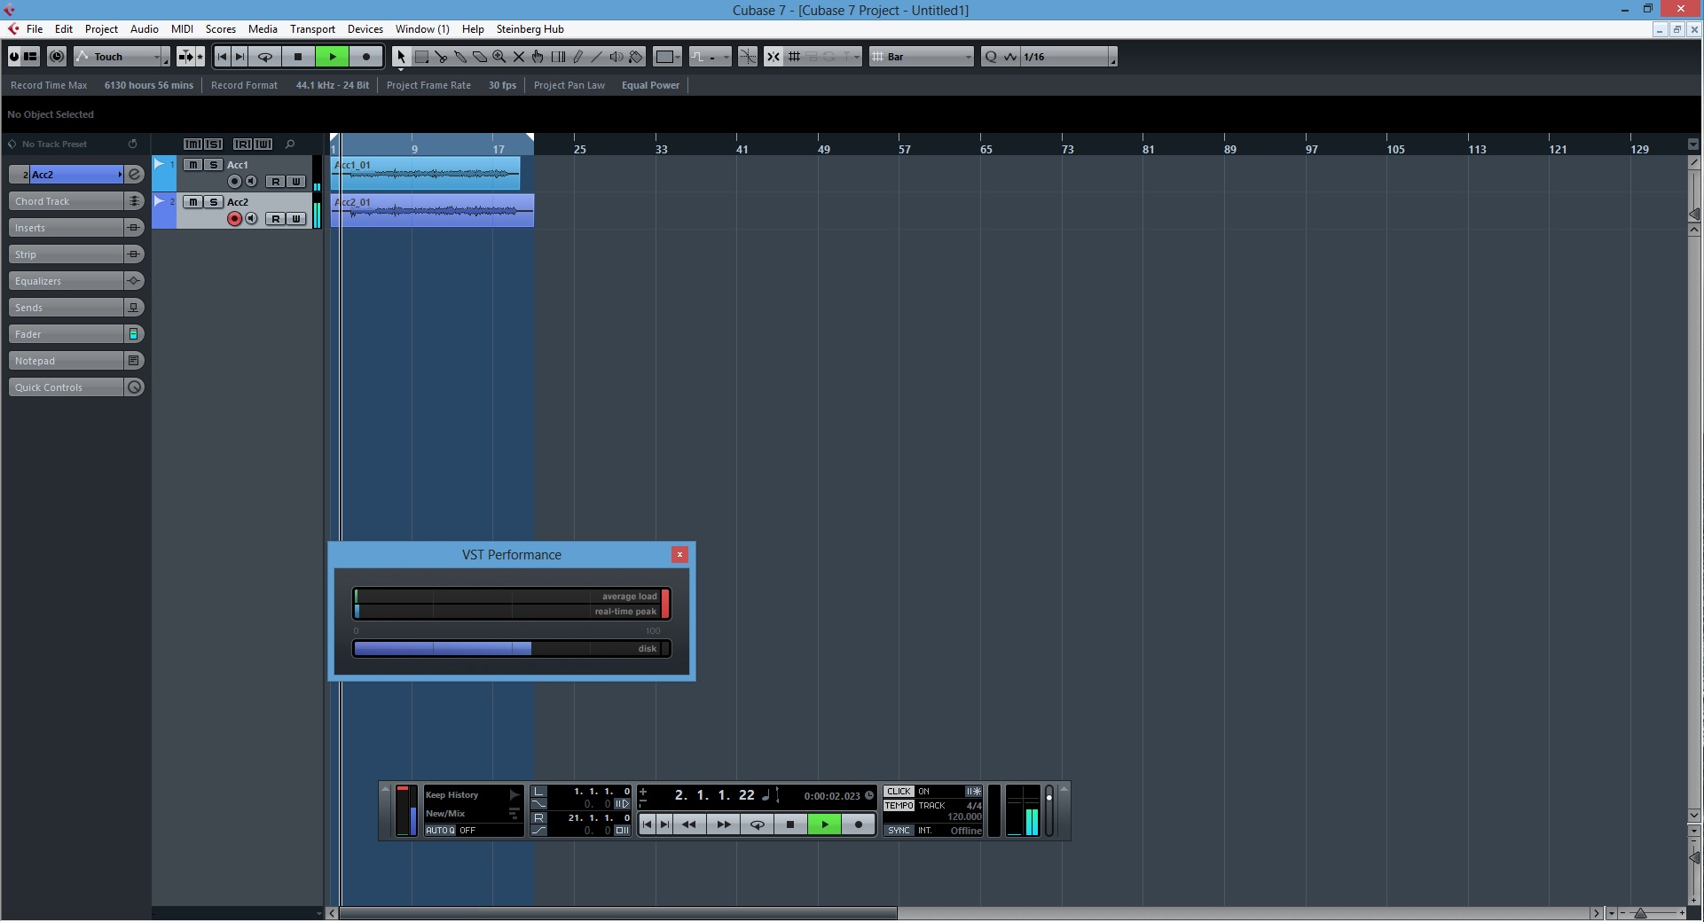This screenshot has height=922, width=1704.
Task: Expand the Inserts inspector section
Action: tap(66, 228)
